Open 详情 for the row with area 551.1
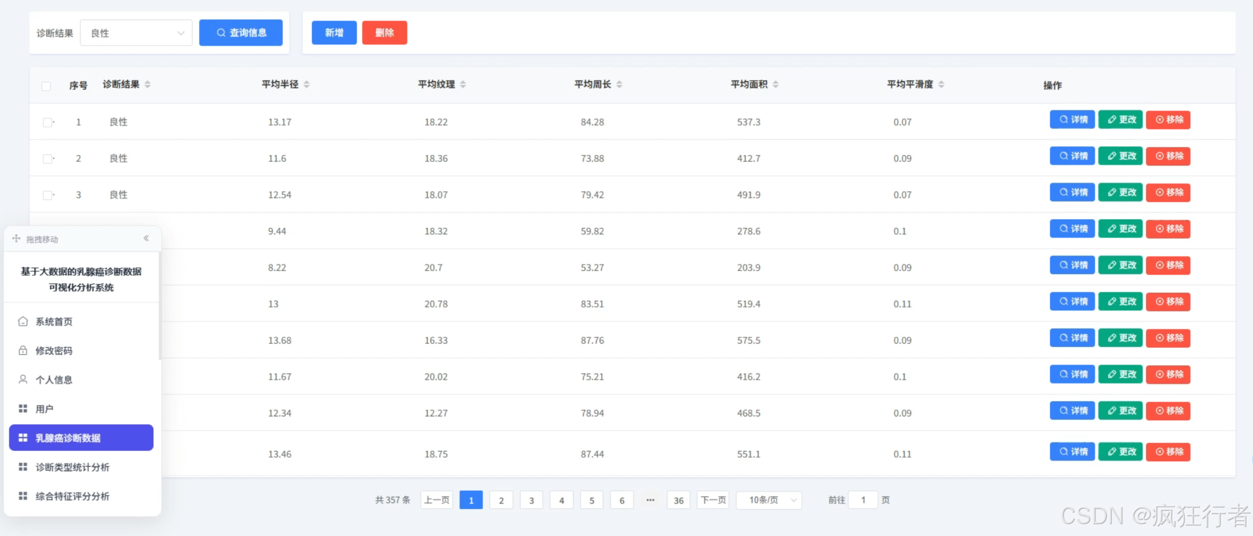This screenshot has height=536, width=1253. (1072, 452)
